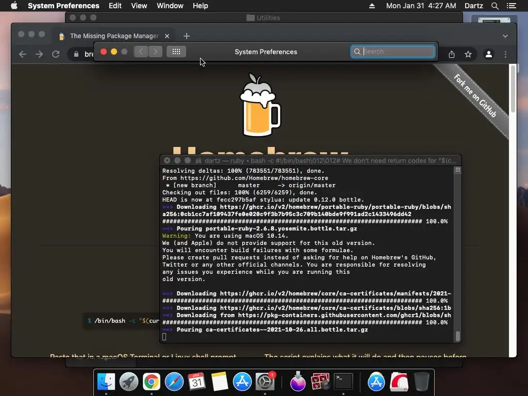Image resolution: width=528 pixels, height=396 pixels.
Task: Open the App Store icon beside Notes
Action: 242,382
